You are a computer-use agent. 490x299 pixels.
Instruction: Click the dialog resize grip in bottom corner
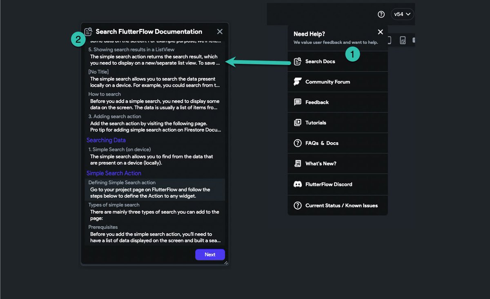[226, 263]
